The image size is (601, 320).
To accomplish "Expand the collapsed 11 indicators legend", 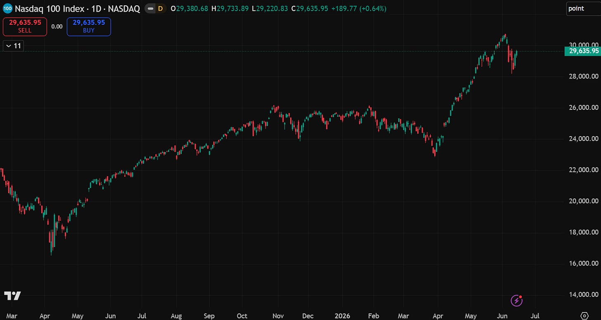I will point(13,46).
